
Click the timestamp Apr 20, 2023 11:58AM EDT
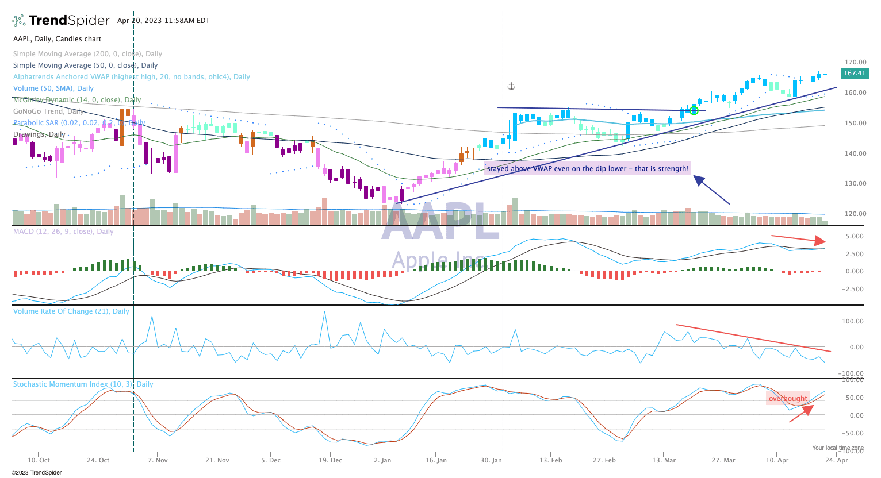click(163, 21)
